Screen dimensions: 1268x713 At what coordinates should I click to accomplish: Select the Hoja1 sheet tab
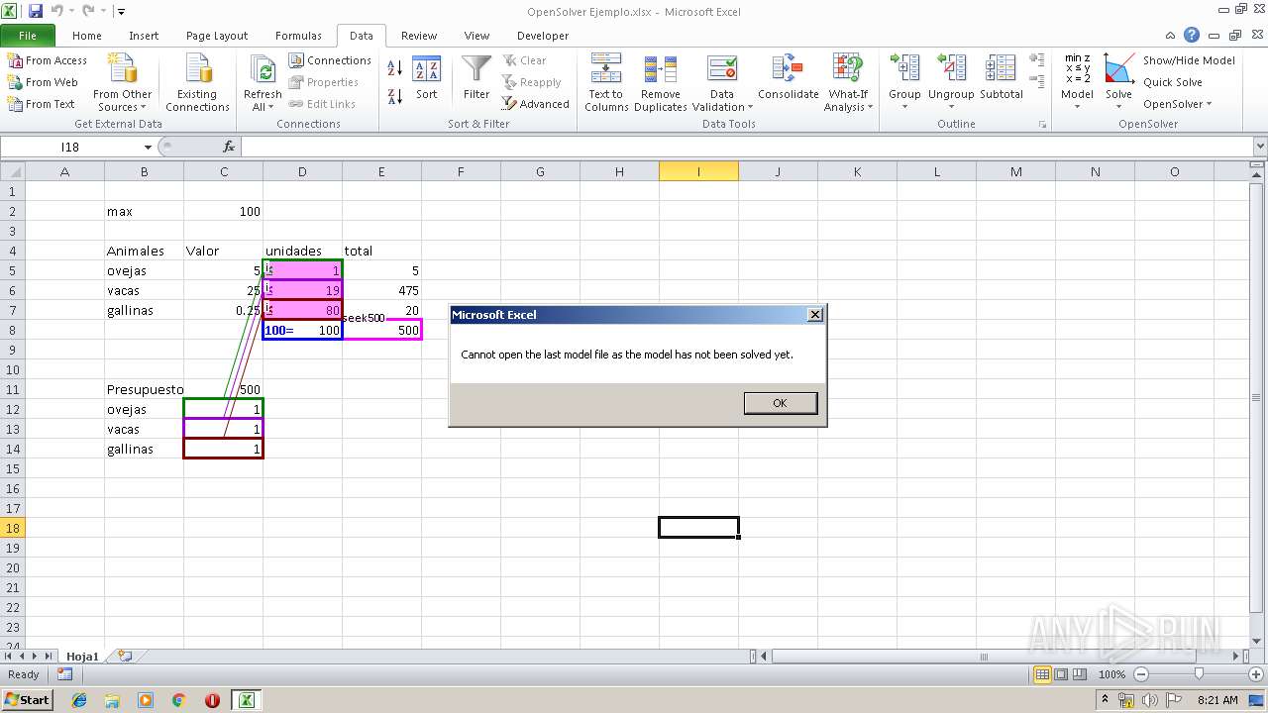tap(83, 656)
